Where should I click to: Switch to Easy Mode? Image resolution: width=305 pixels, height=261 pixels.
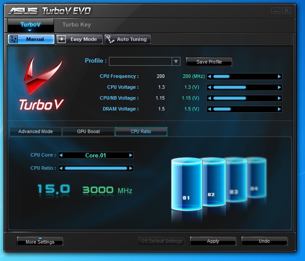[79, 39]
